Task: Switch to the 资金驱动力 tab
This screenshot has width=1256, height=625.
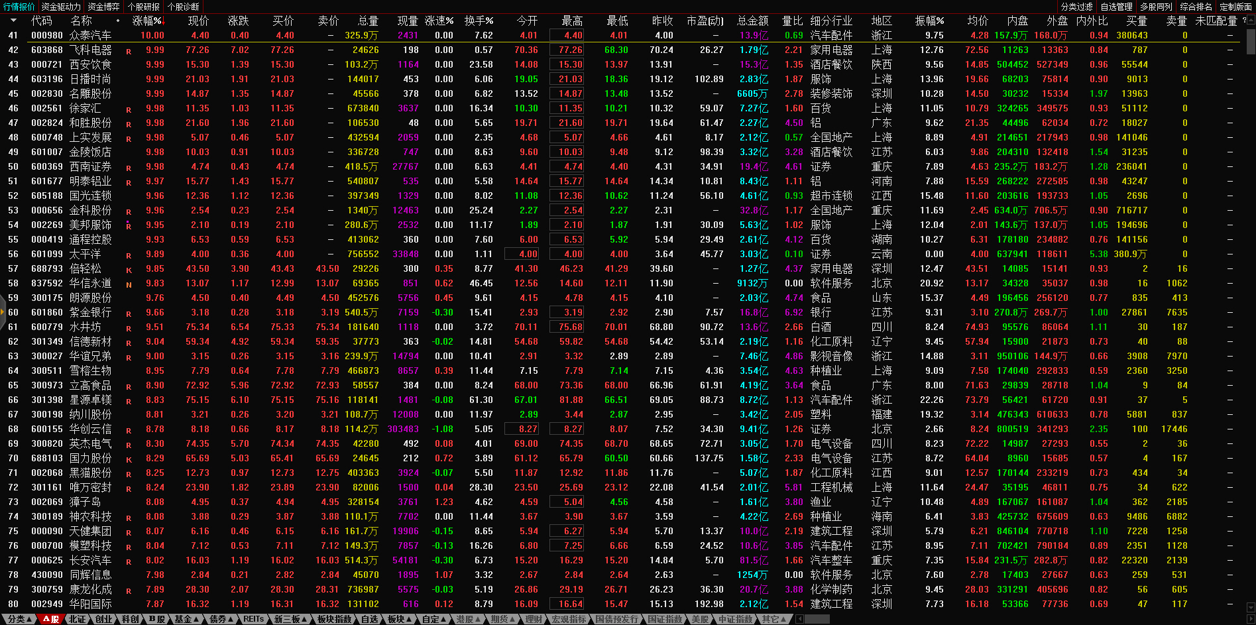Action: coord(61,7)
